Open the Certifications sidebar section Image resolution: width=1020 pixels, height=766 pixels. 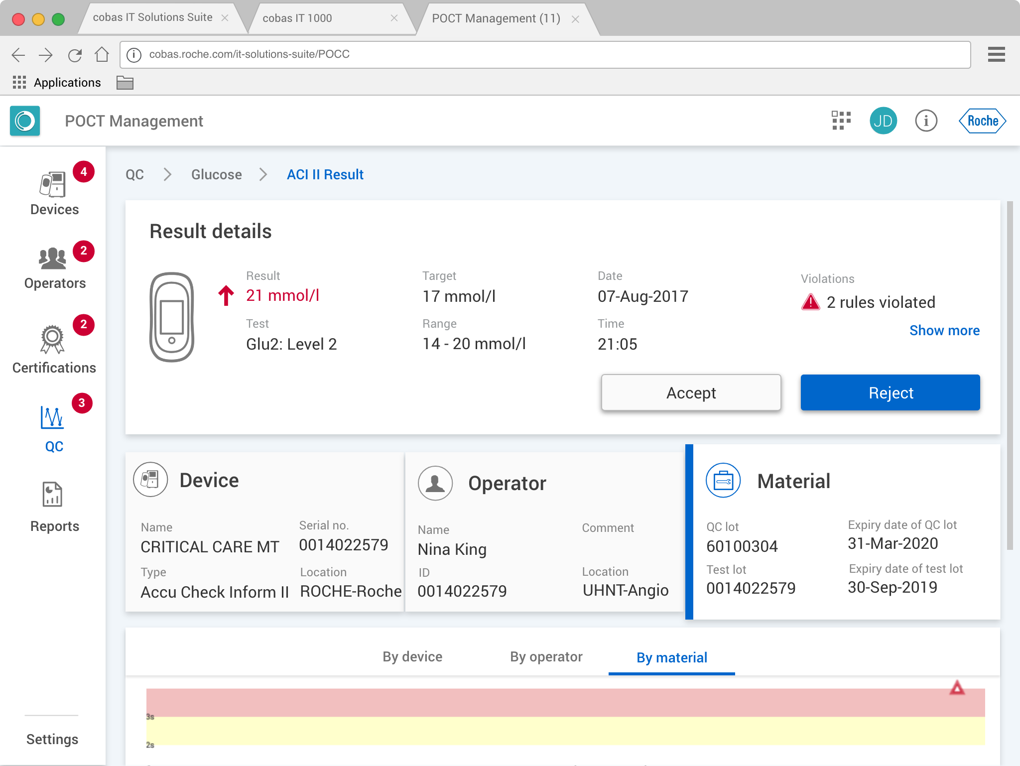pos(54,349)
